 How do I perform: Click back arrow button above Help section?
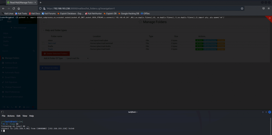coord(44,22)
